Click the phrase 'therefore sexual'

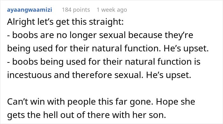click(x=107, y=75)
